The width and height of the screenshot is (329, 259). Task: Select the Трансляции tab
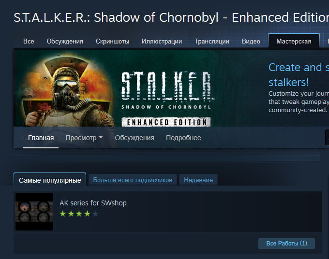coord(212,41)
